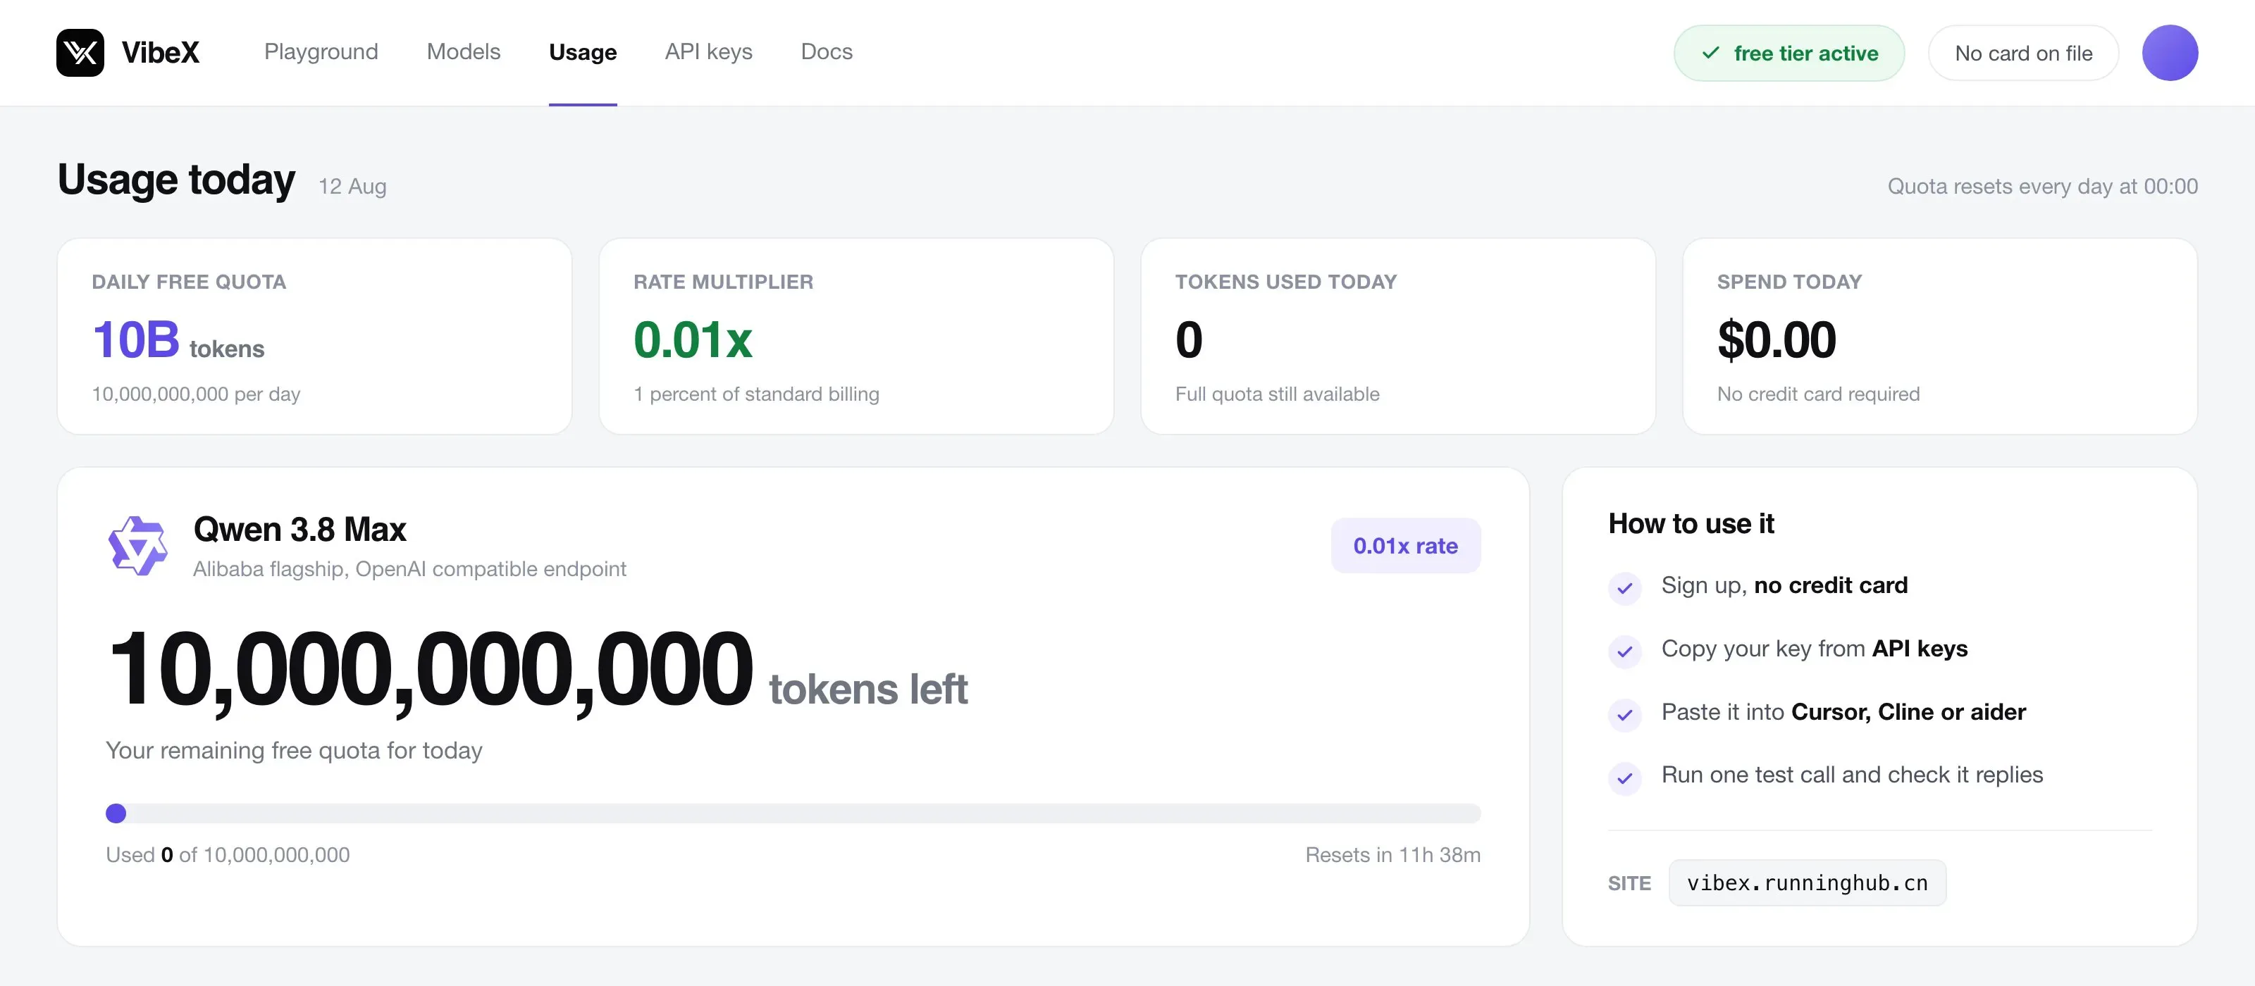Click the 0.01x rate badge

(x=1405, y=546)
